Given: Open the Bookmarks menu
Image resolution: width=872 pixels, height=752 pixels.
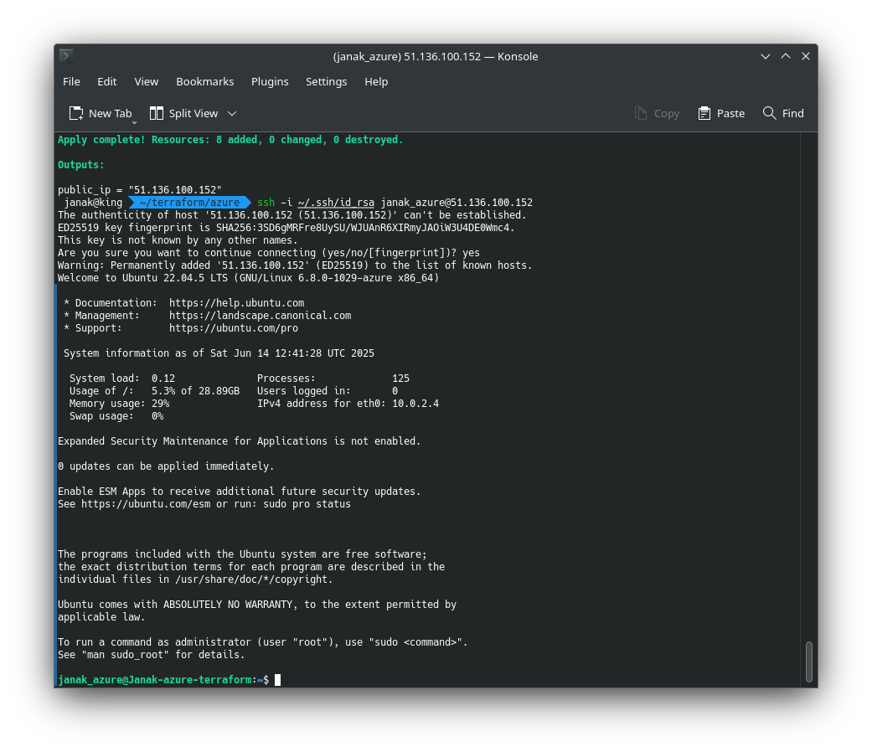Looking at the screenshot, I should point(204,81).
